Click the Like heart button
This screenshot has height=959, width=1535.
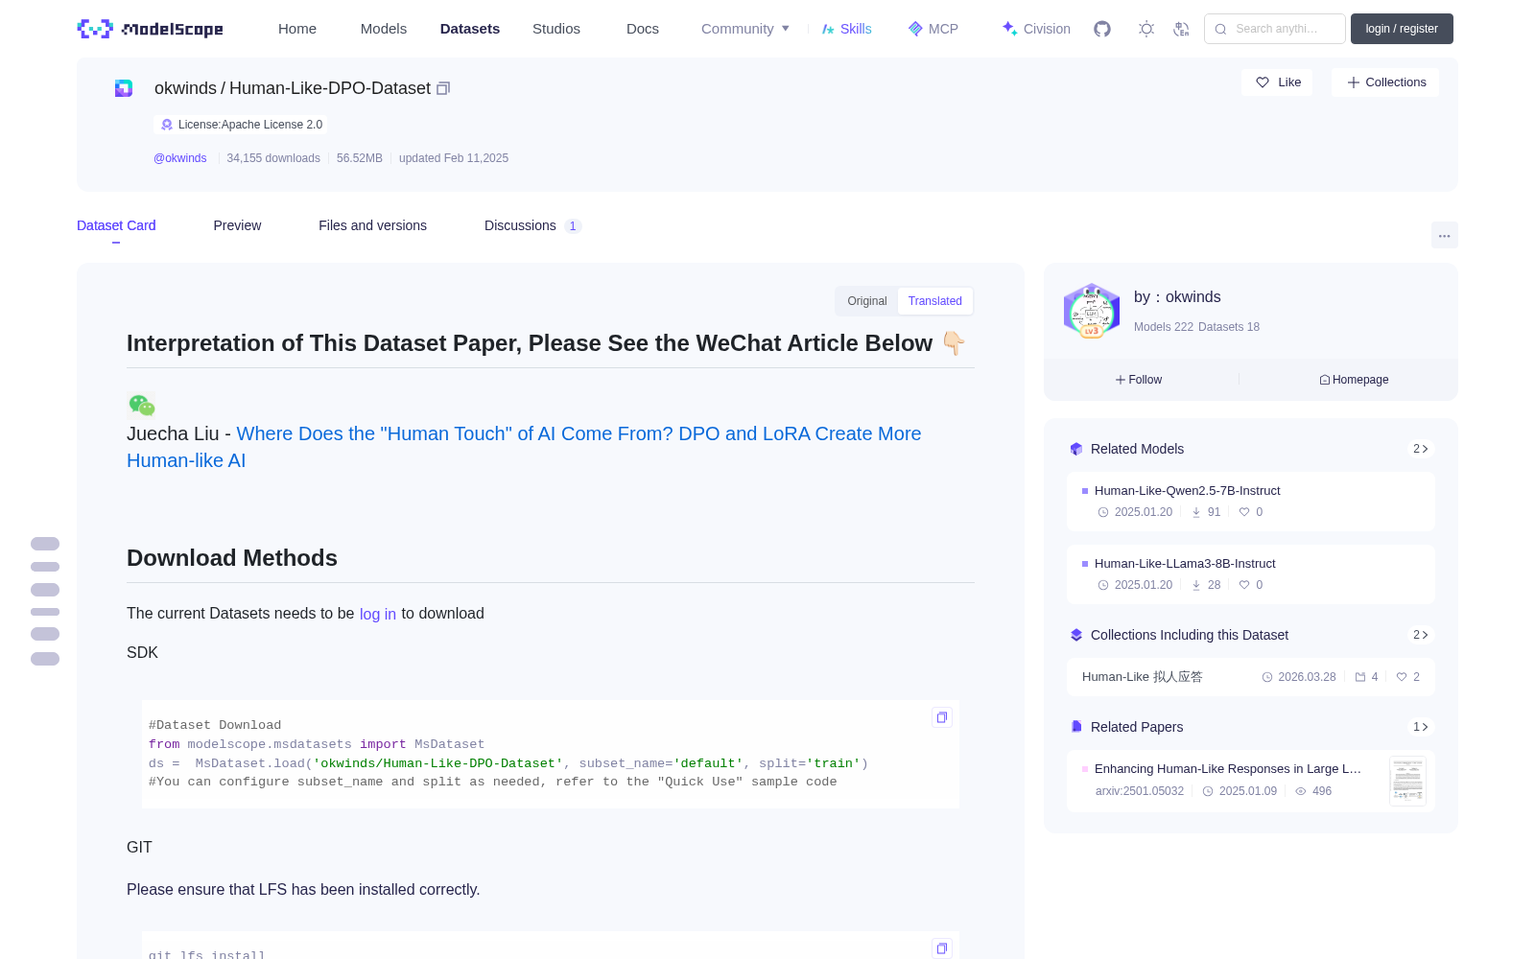point(1278,82)
